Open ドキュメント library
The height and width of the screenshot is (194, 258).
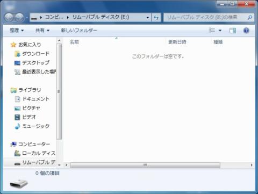35,99
